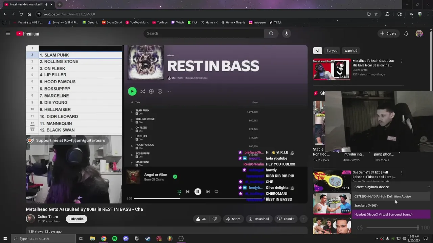Click the Windows taskbar search box
The image size is (433, 243).
[x=43, y=239]
